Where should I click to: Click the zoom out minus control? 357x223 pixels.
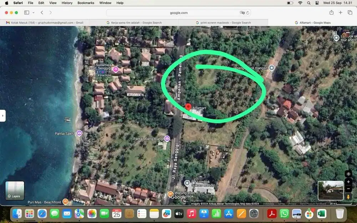pos(348,189)
